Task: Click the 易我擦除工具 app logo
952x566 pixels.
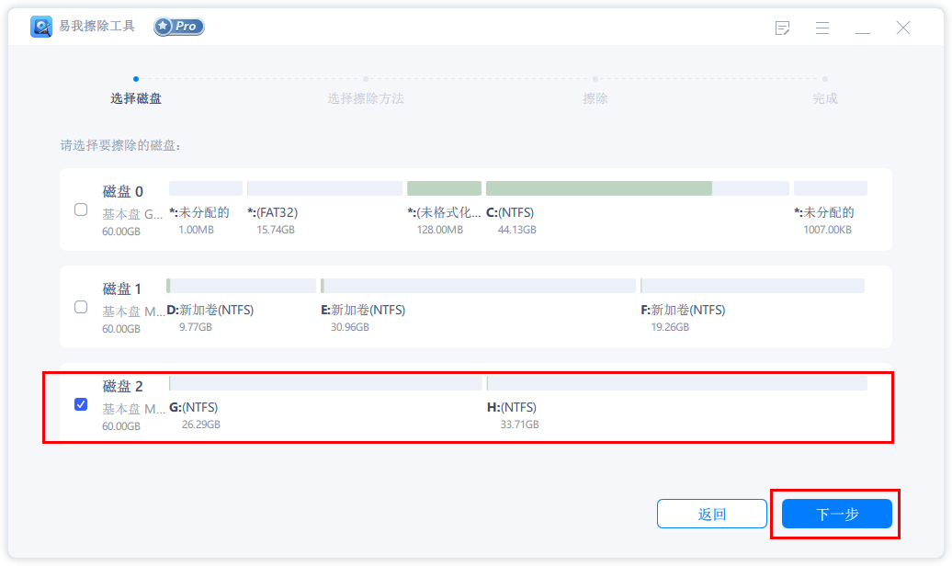Action: [x=40, y=27]
